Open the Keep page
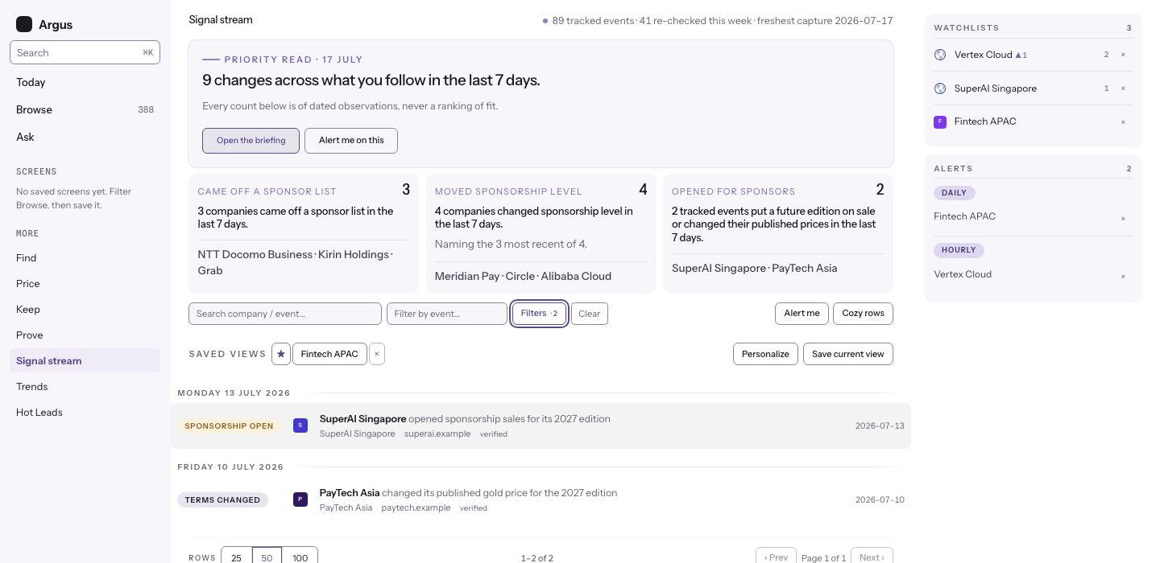The width and height of the screenshot is (1160, 563). click(85, 310)
